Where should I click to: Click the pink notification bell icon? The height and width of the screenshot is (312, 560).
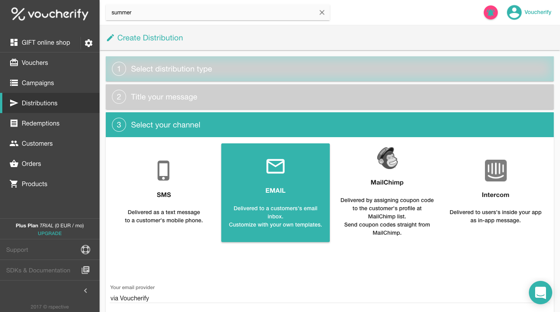click(x=490, y=12)
